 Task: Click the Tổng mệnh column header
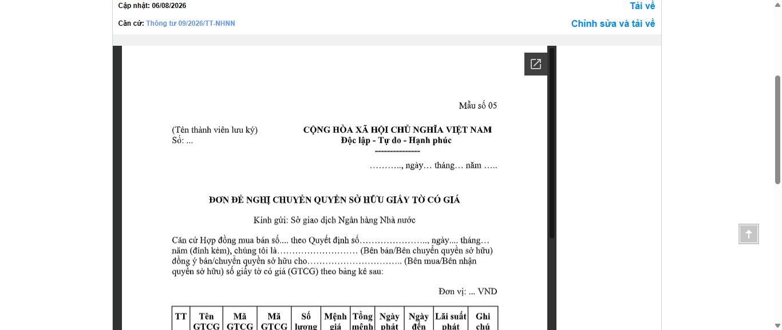[x=363, y=318]
